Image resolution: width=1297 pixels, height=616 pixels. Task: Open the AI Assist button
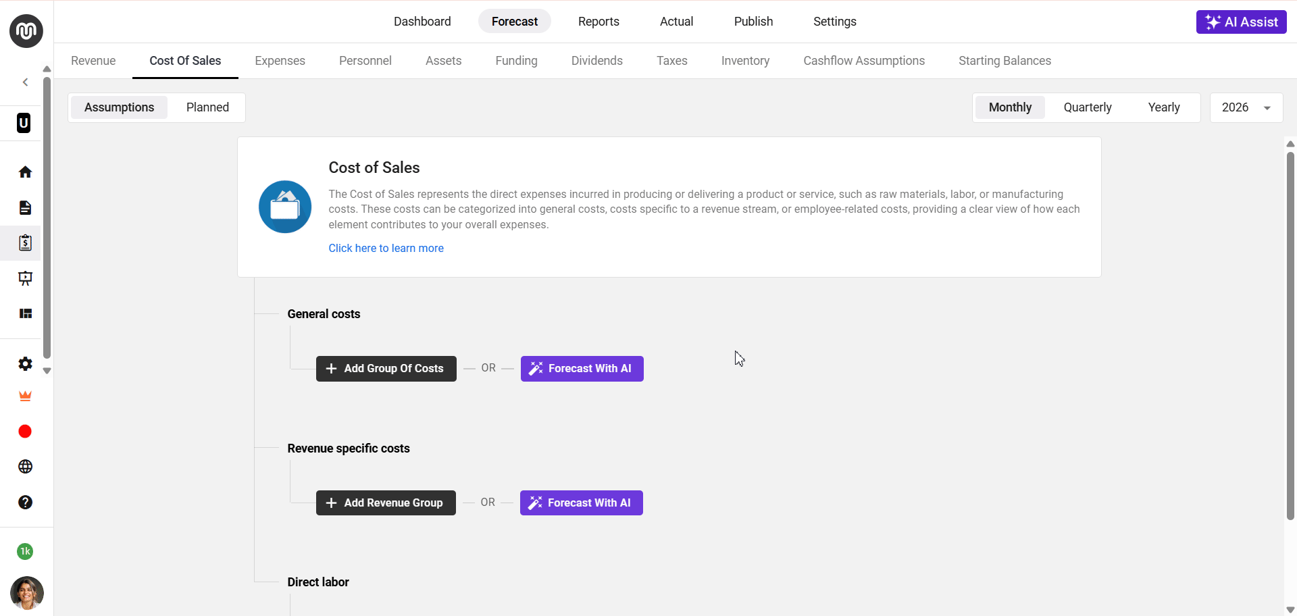(1241, 22)
